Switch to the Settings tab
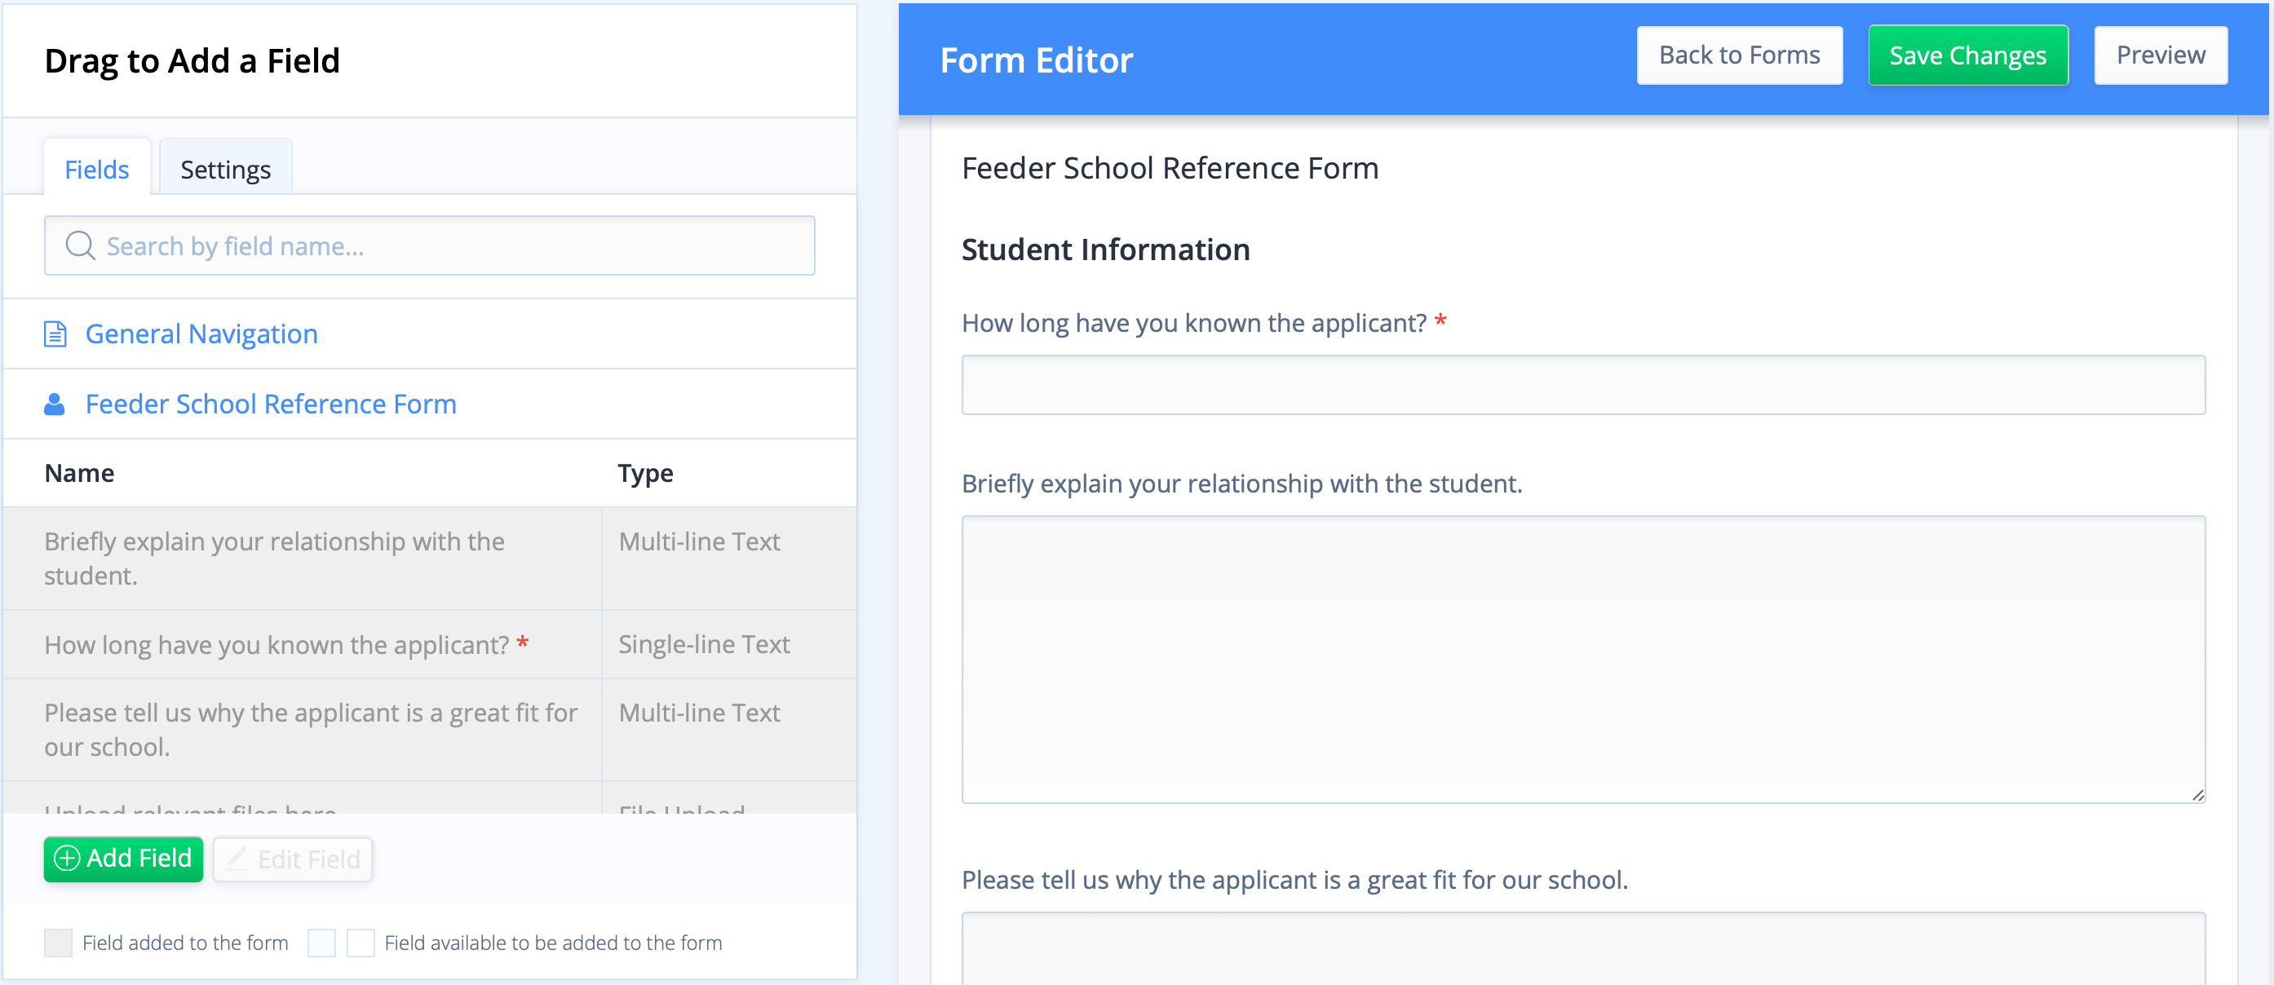2274x985 pixels. click(x=225, y=168)
